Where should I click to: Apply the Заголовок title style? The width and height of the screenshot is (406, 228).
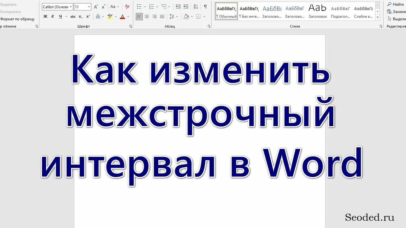click(318, 11)
